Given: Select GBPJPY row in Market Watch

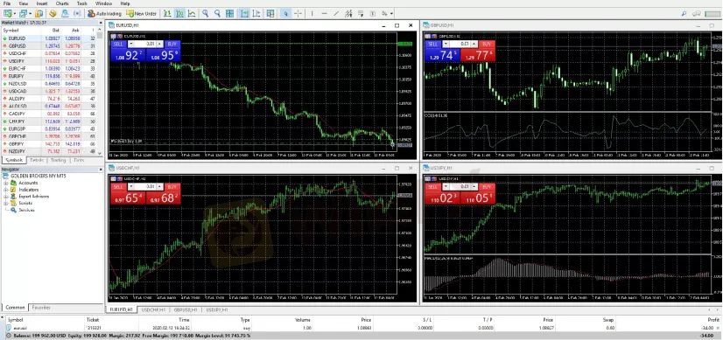Looking at the screenshot, I should 49,143.
